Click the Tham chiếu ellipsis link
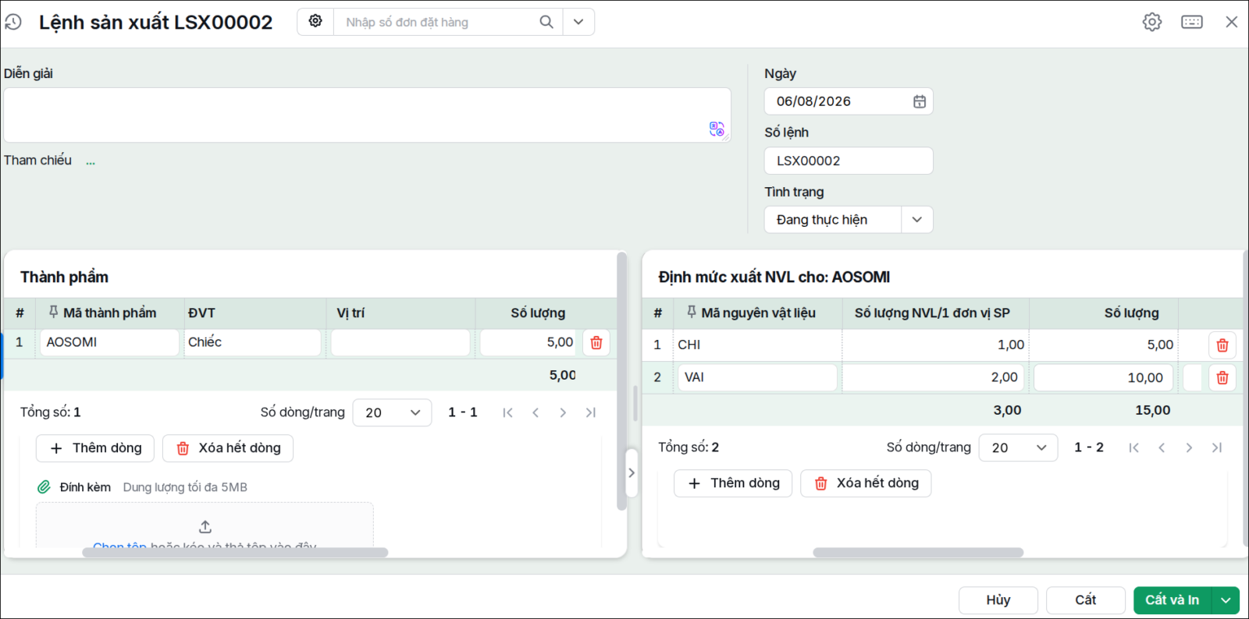1249x619 pixels. pos(91,161)
